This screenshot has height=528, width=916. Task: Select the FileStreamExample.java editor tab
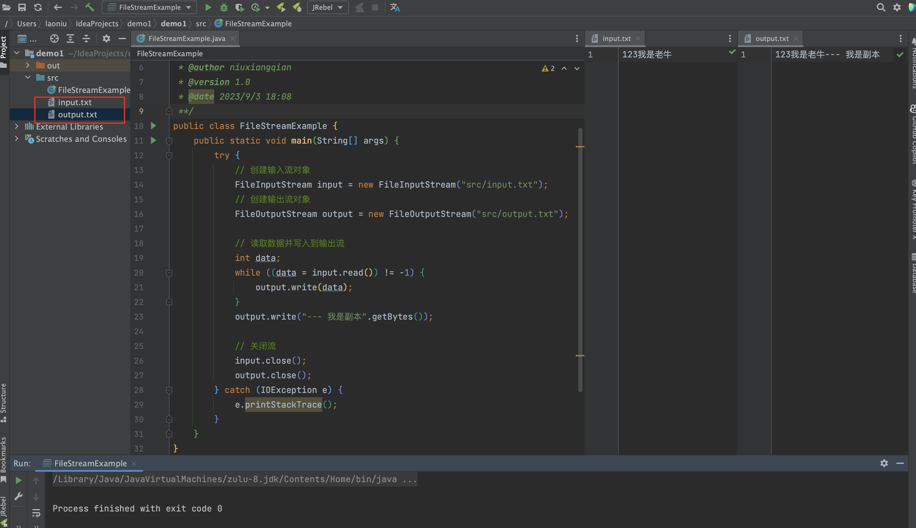186,38
